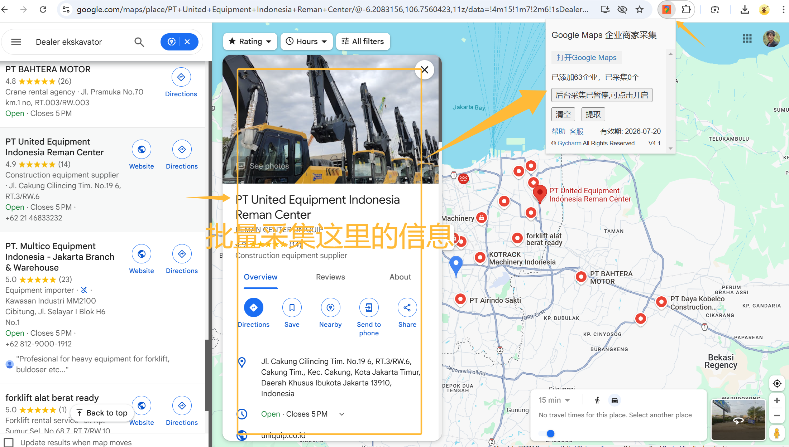
Task: Open the 15 min travel time dropdown
Action: click(x=554, y=400)
